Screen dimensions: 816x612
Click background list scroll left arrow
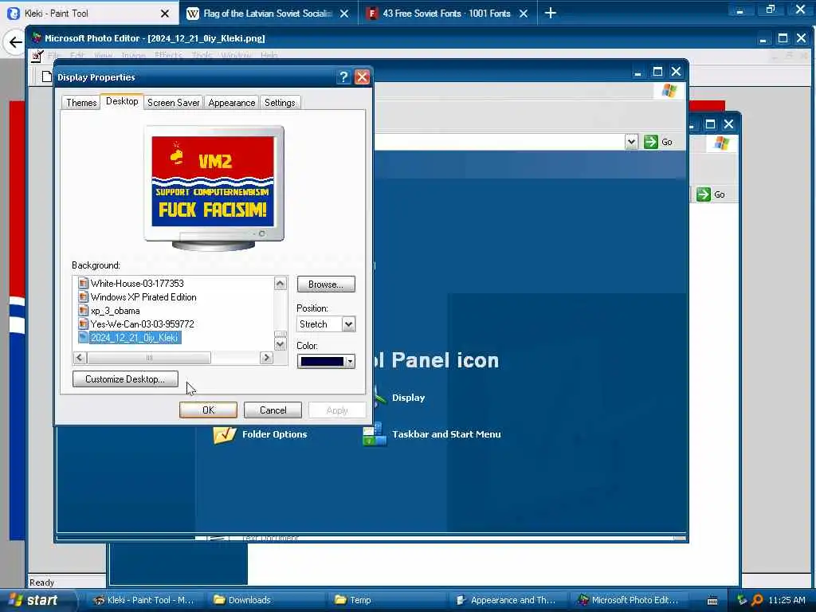pos(80,358)
